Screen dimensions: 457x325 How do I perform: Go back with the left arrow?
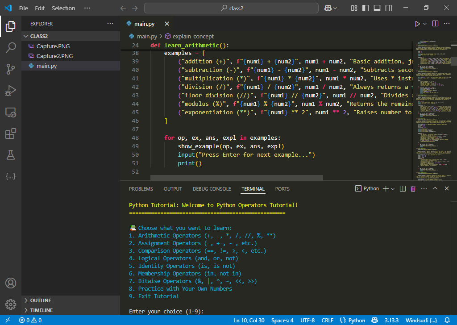[x=123, y=8]
